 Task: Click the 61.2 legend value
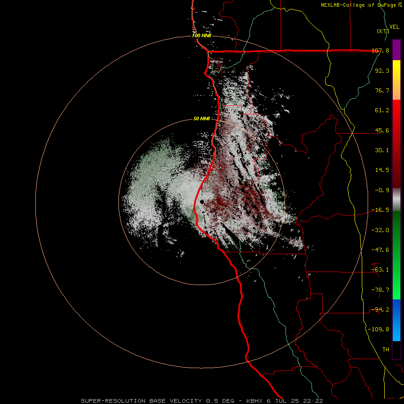tap(382, 110)
